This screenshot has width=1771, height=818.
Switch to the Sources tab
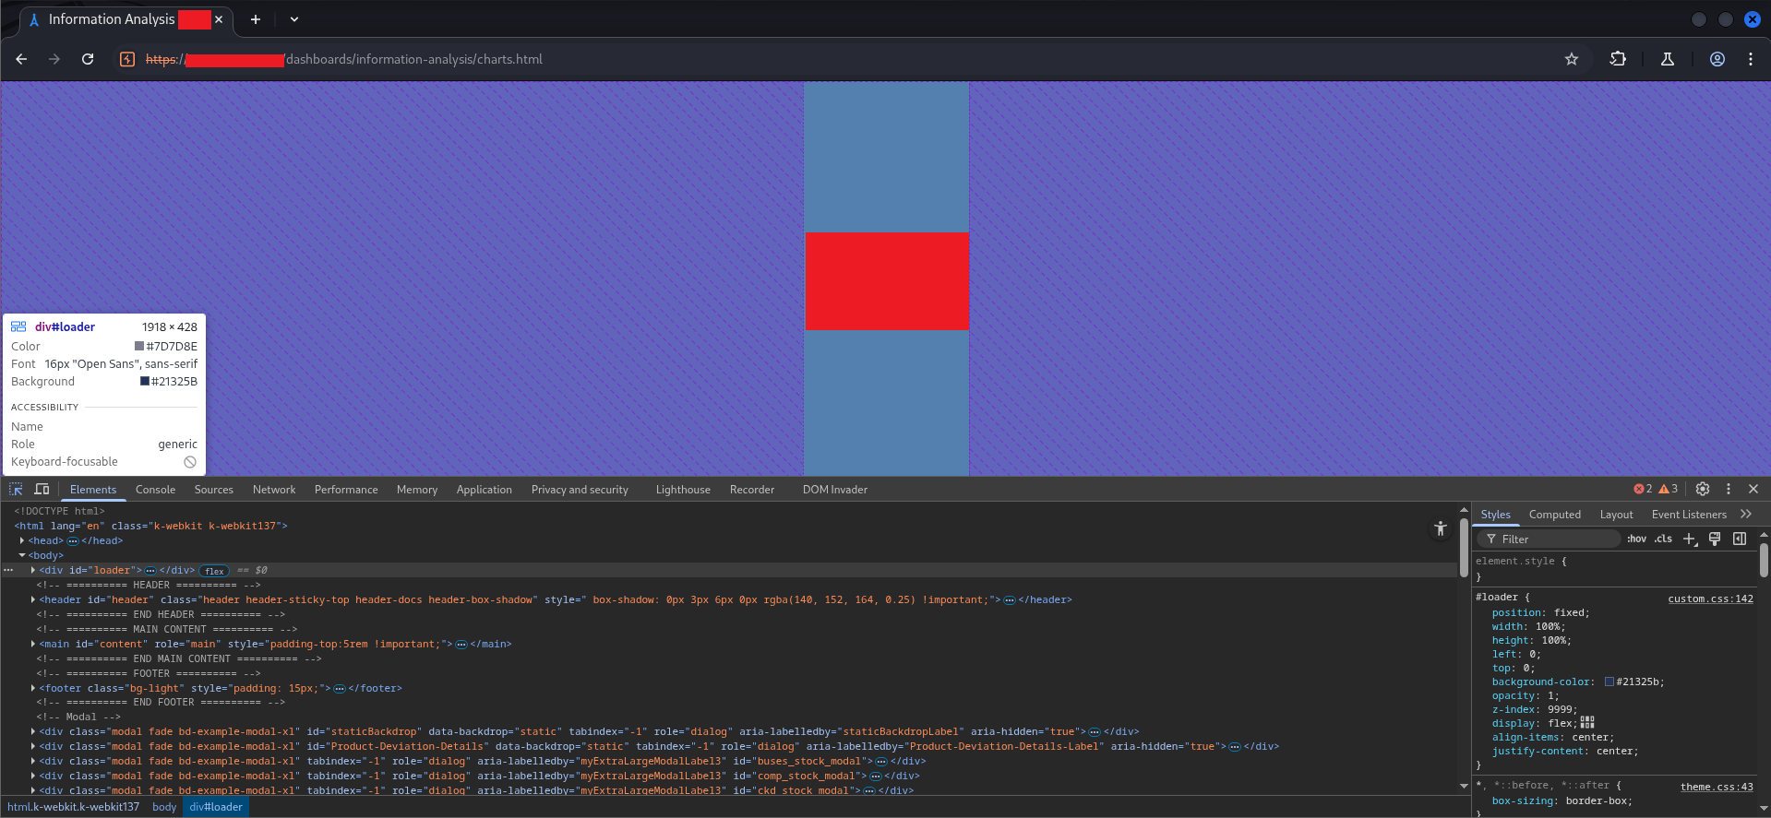213,490
